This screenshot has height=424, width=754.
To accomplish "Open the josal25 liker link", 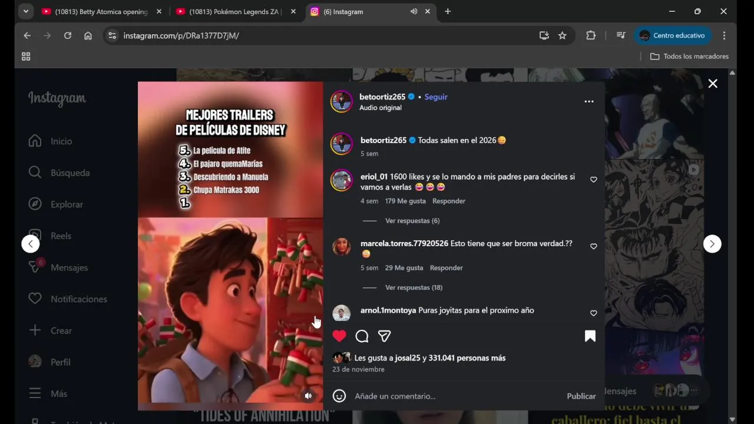I will pyautogui.click(x=408, y=358).
